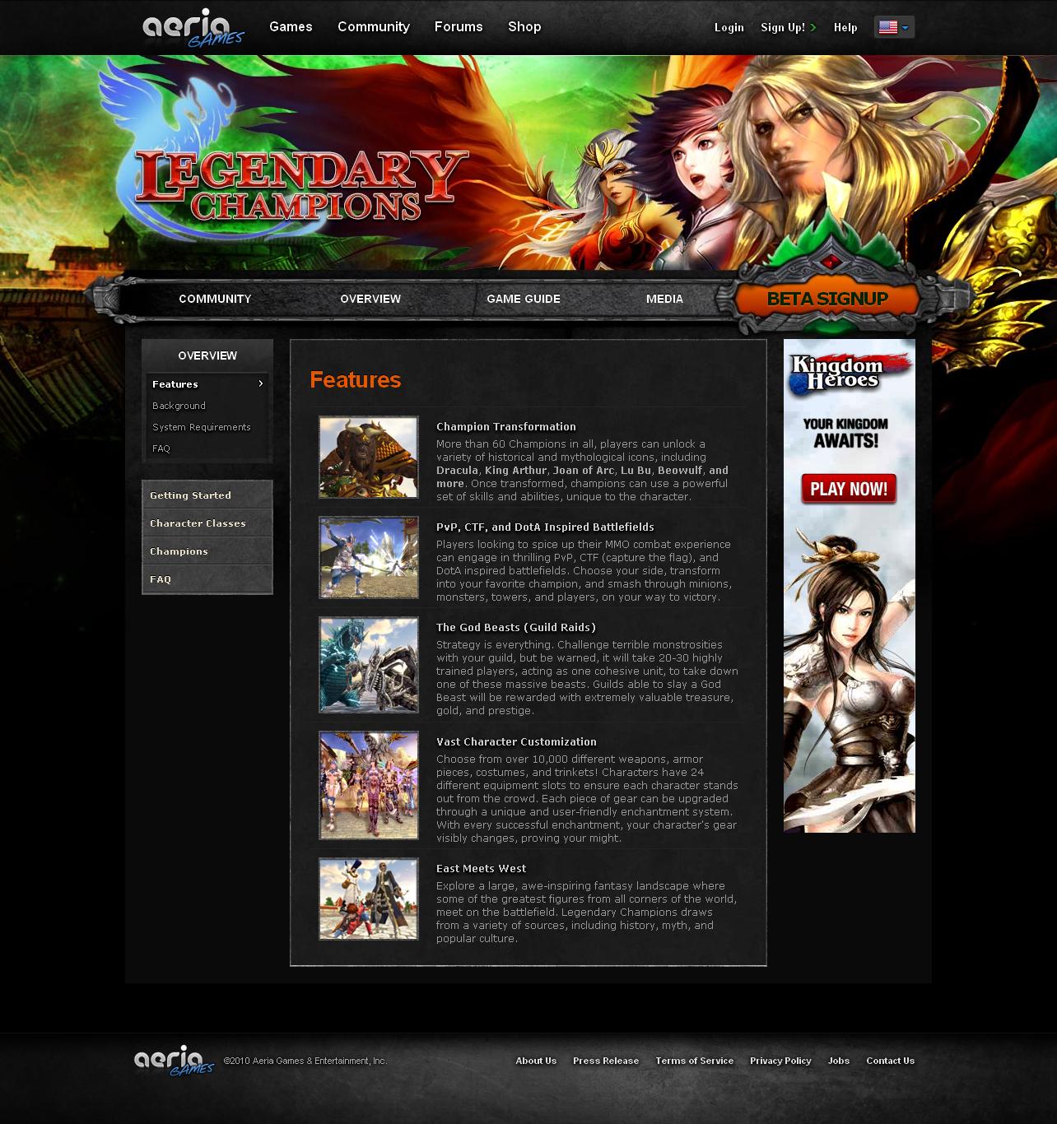Viewport: 1057px width, 1124px height.
Task: Open the Privacy Policy footer link
Action: coord(780,1061)
